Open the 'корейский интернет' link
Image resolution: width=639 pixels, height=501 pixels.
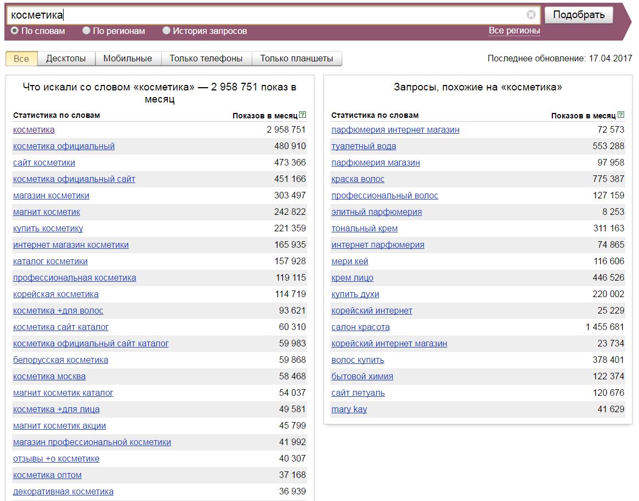(372, 311)
